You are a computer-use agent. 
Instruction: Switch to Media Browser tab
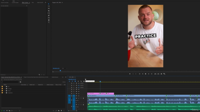click(x=55, y=77)
